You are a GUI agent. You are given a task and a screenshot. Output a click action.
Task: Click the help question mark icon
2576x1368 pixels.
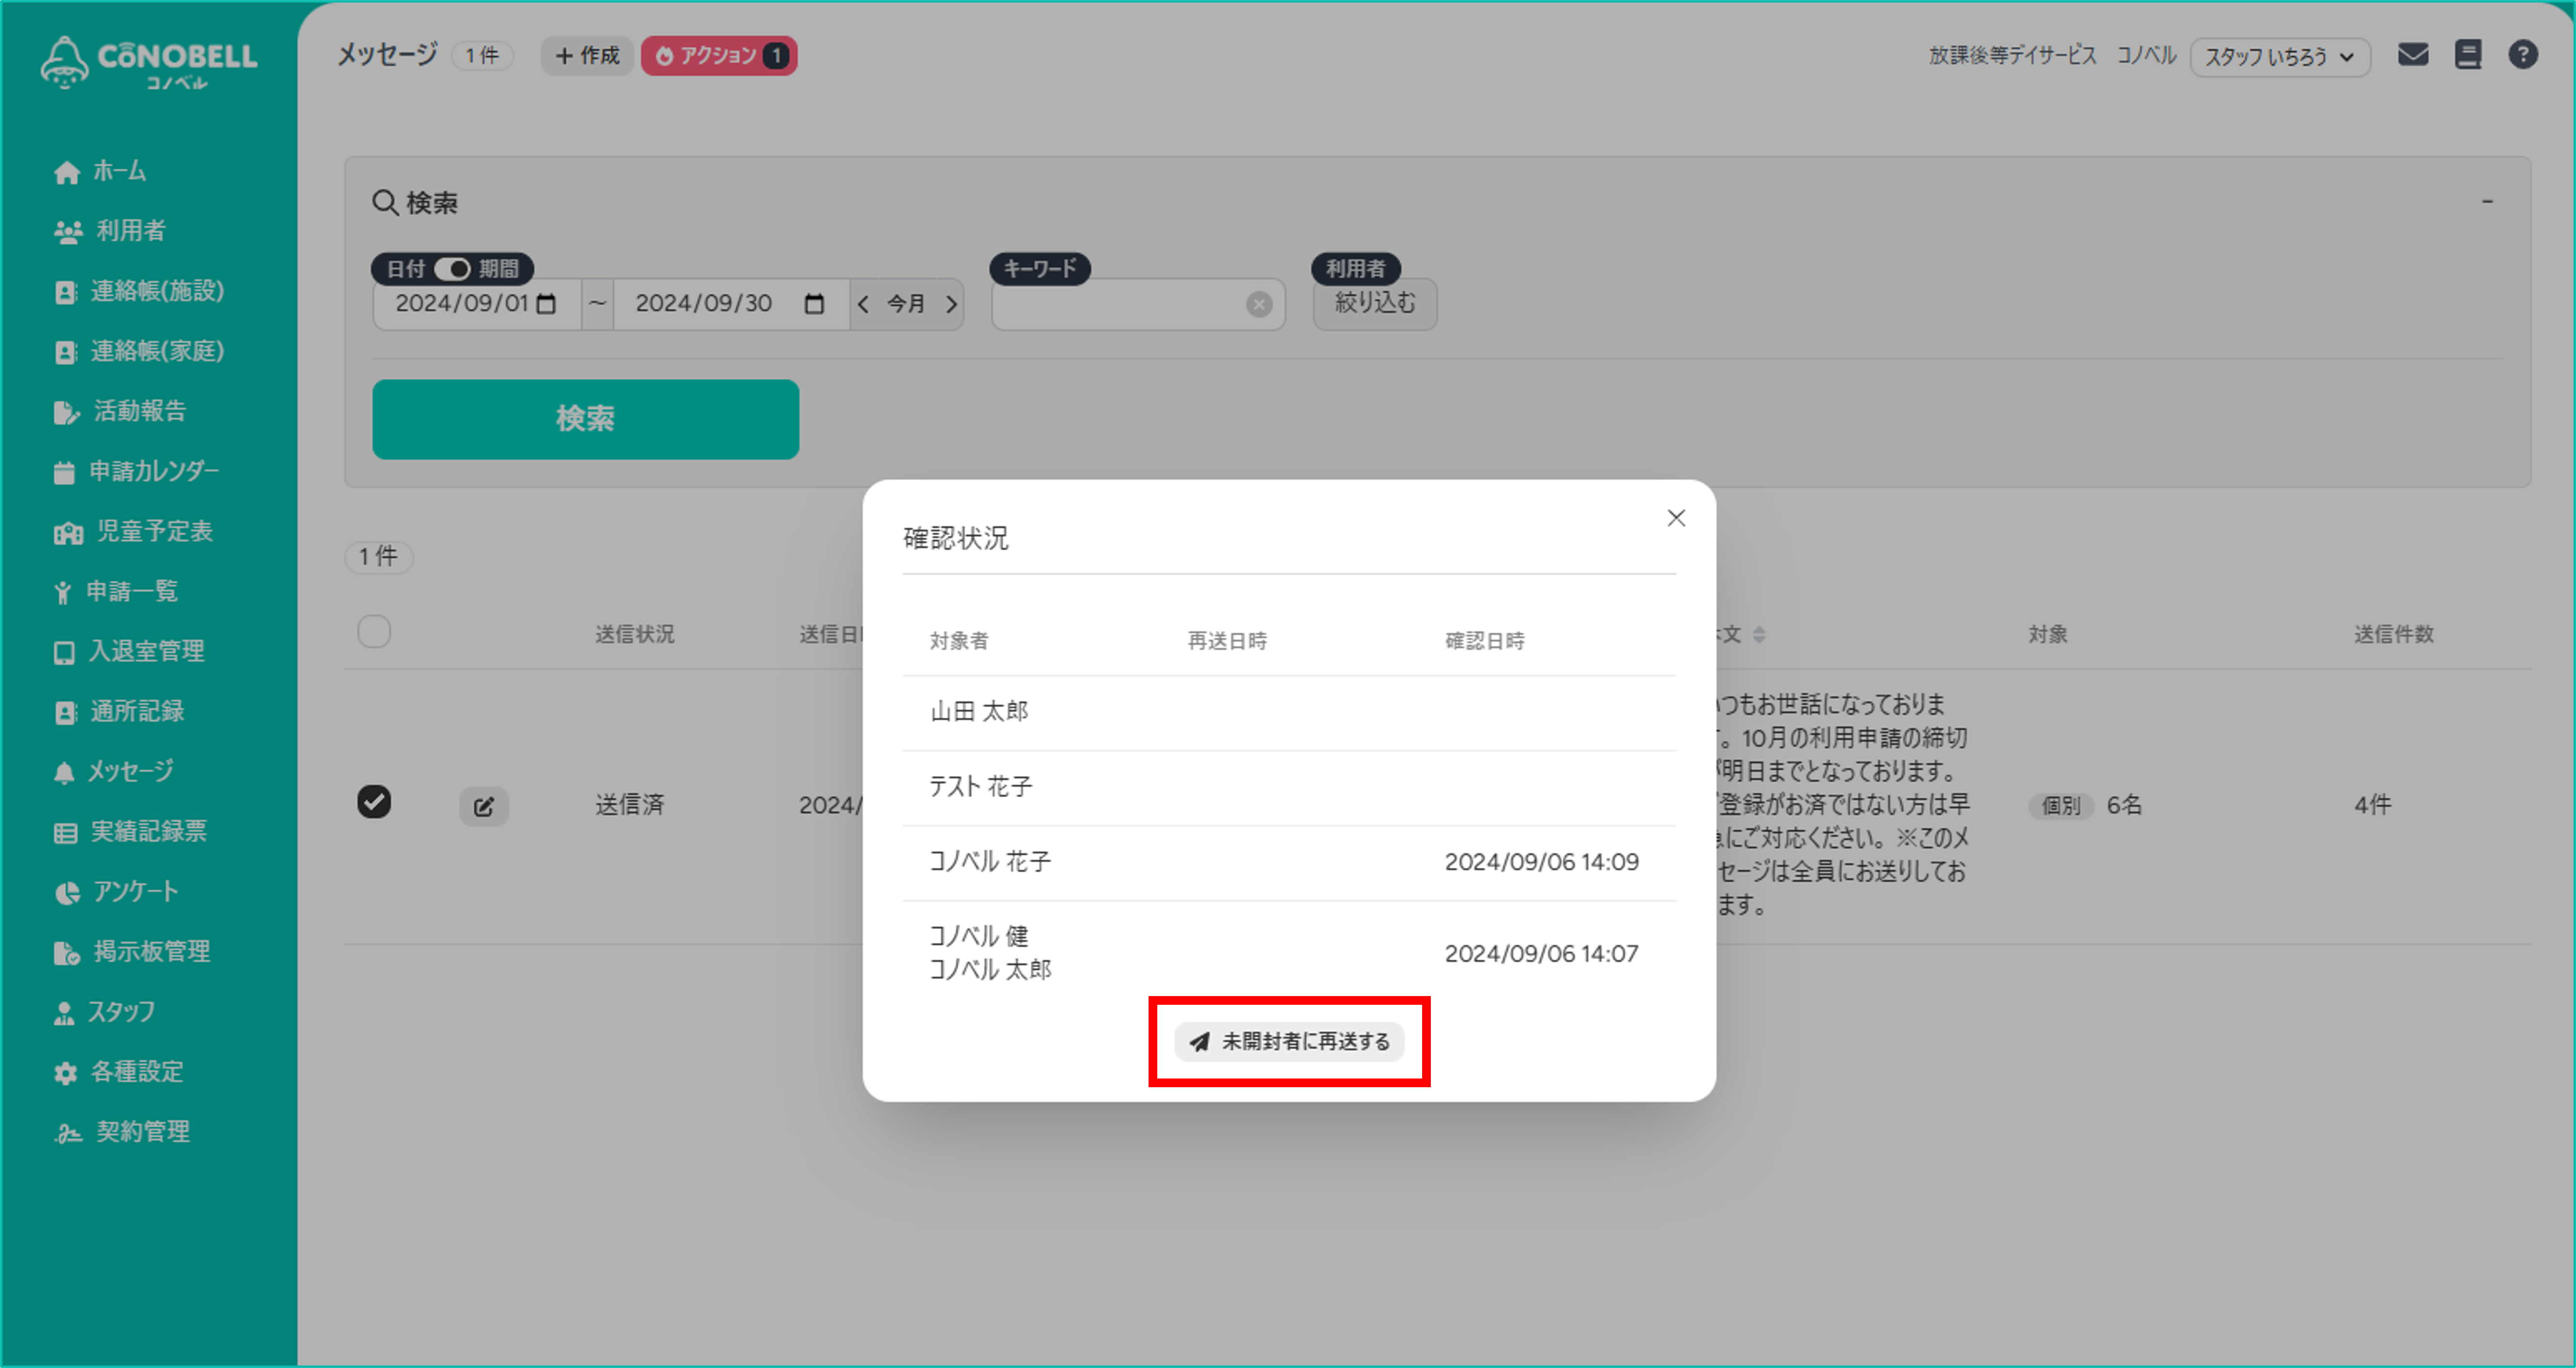tap(2522, 54)
